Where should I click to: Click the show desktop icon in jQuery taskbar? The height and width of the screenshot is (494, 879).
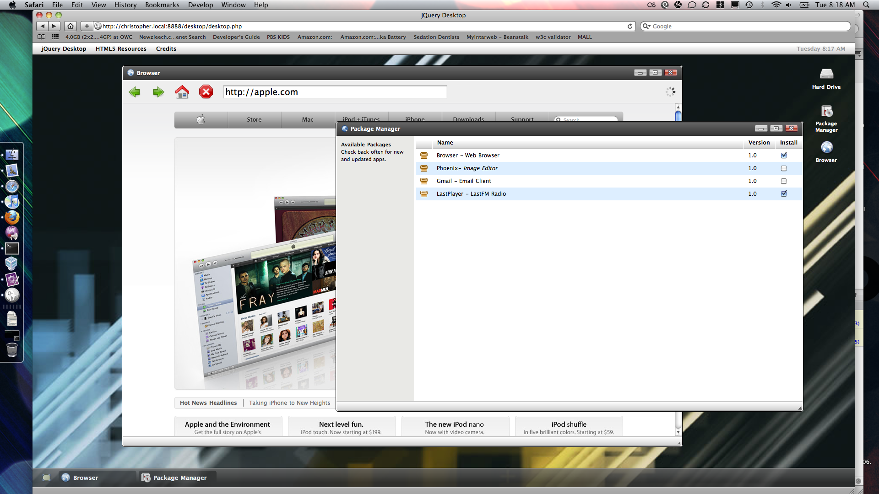[x=46, y=478]
